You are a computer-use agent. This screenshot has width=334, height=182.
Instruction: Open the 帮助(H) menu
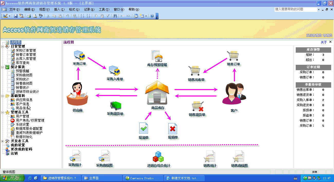click(134, 10)
